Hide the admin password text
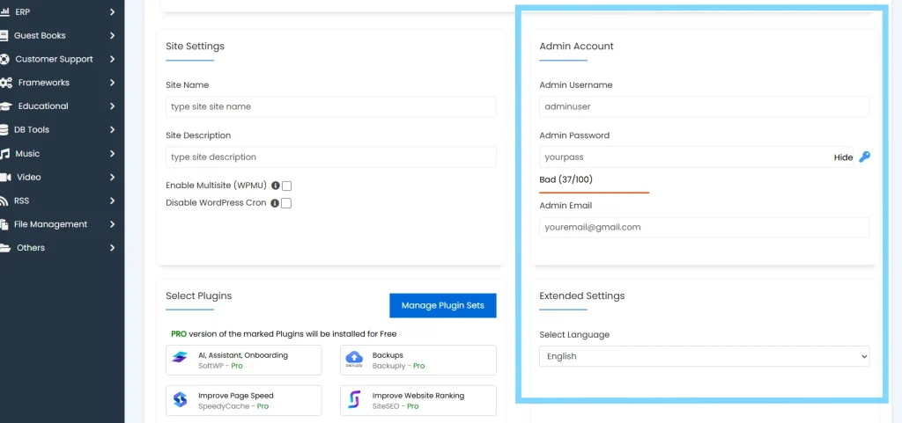 (843, 157)
